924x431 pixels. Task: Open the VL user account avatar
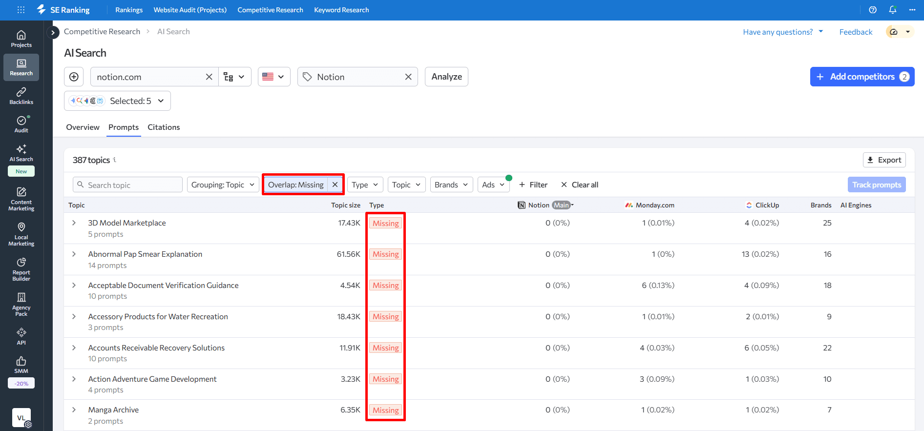pyautogui.click(x=21, y=418)
